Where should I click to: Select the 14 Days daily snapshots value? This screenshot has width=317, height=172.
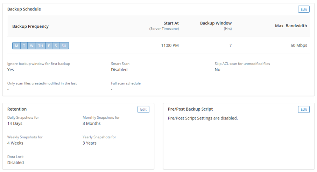[15, 123]
